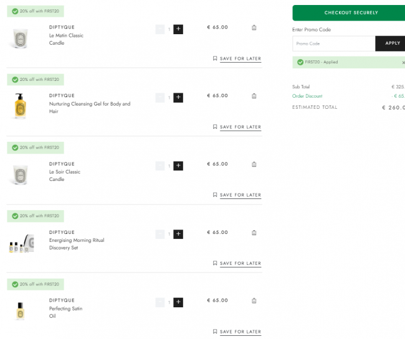405x339 pixels.
Task: Delete Le Matin Classic Candle with trash icon
Action: tap(254, 27)
